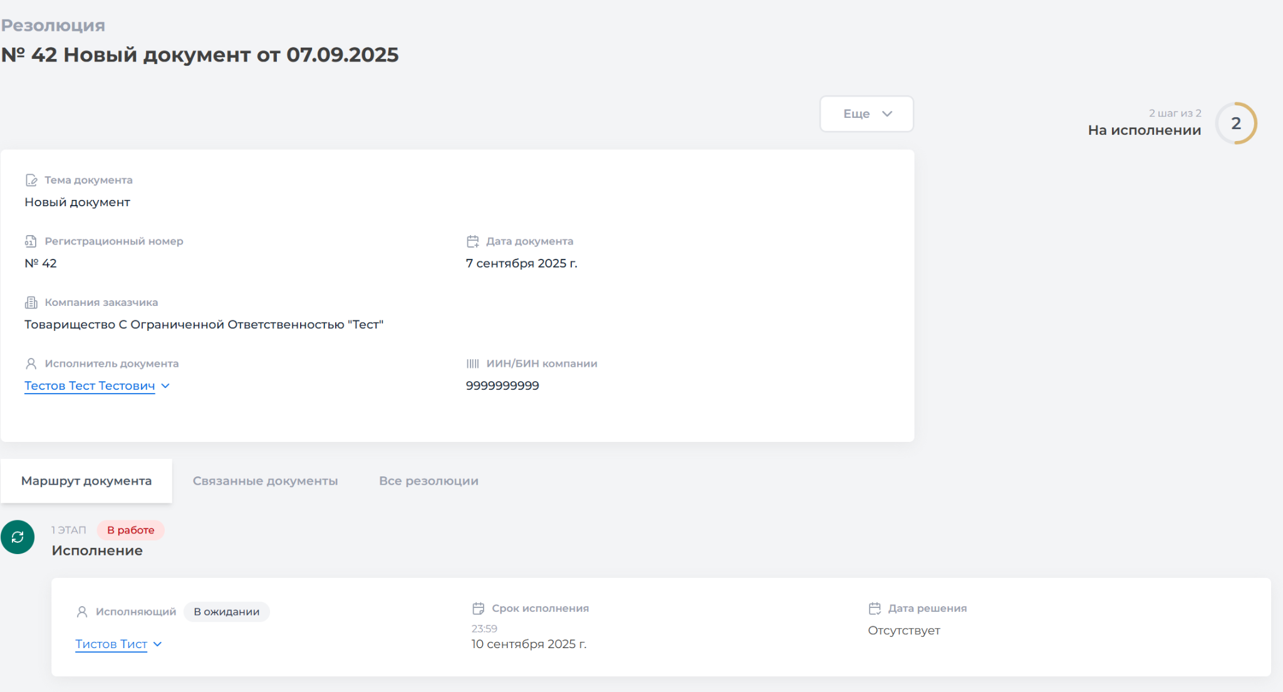Open the Тистов Тист link
The width and height of the screenshot is (1283, 692).
pyautogui.click(x=111, y=644)
